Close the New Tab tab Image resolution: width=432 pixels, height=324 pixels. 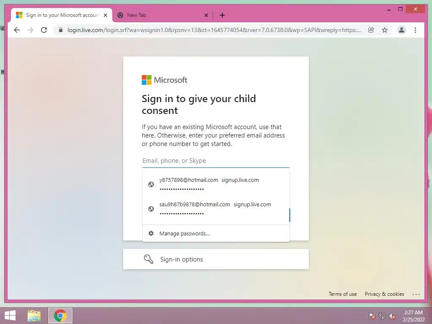pyautogui.click(x=206, y=15)
